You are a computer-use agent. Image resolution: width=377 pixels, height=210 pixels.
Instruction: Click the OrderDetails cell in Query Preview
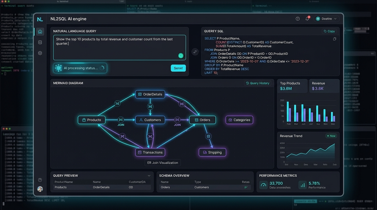coord(101,187)
